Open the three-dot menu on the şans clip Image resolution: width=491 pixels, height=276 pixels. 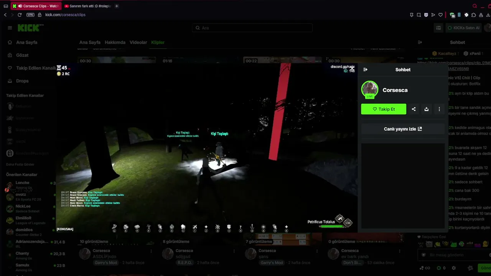pyautogui.click(x=317, y=251)
